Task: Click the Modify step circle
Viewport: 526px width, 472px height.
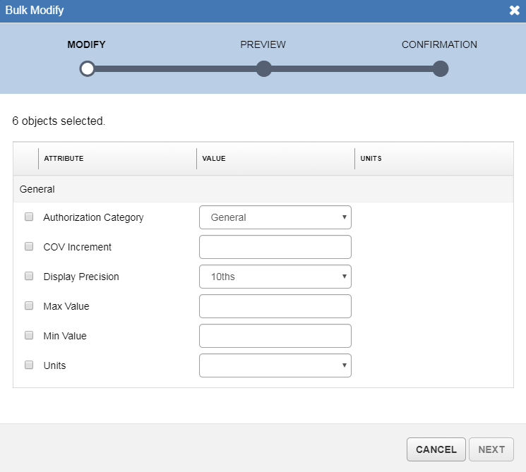Action: click(x=87, y=68)
